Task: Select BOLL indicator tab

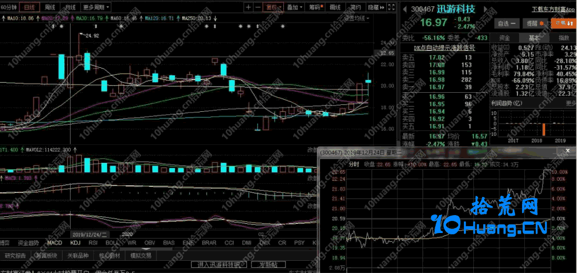Action: [112, 243]
